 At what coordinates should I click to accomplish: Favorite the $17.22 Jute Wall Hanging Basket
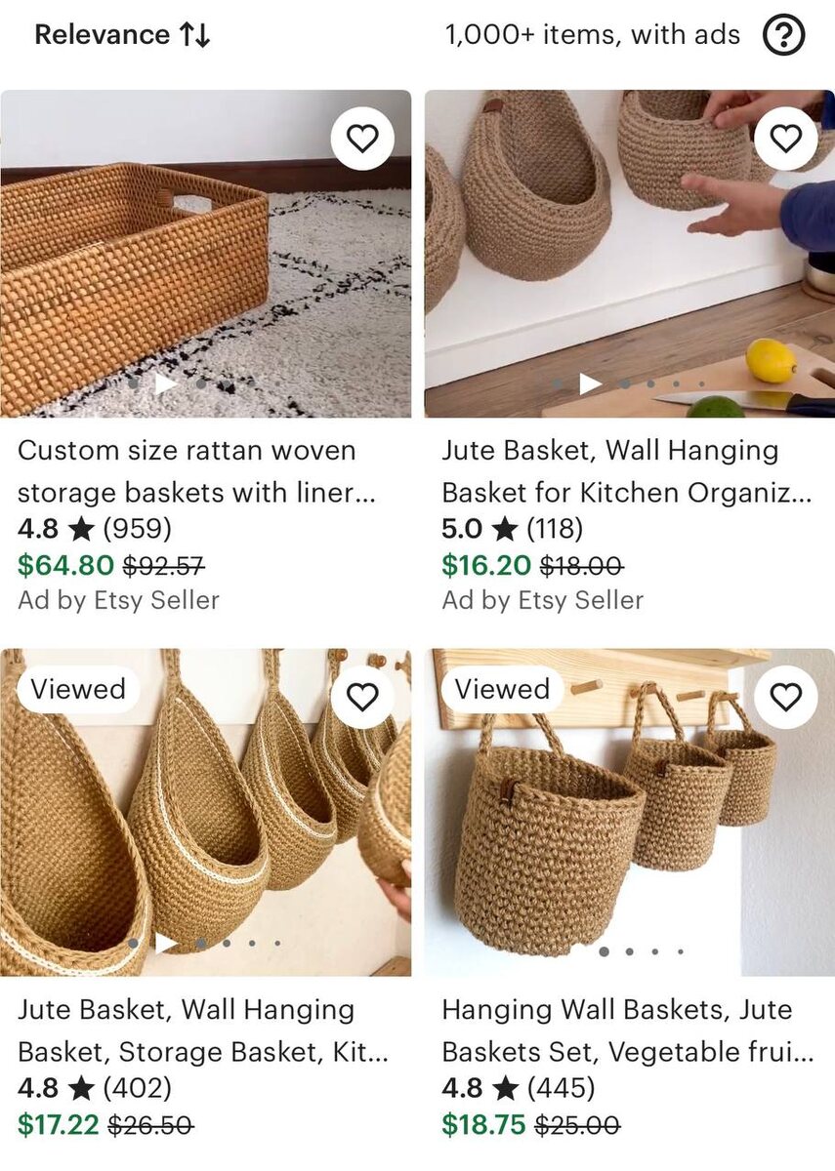(x=362, y=697)
